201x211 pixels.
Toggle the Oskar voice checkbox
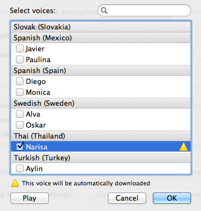pos(20,125)
